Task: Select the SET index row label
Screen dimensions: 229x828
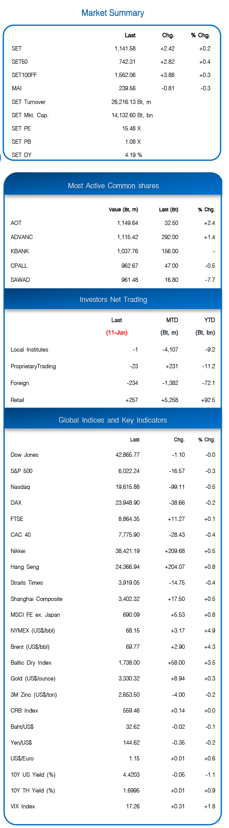Action: coord(17,49)
